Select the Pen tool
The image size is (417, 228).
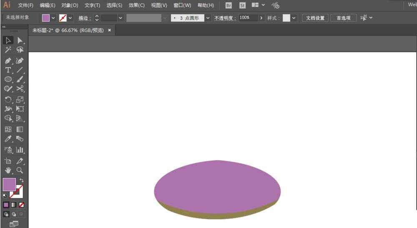8,61
